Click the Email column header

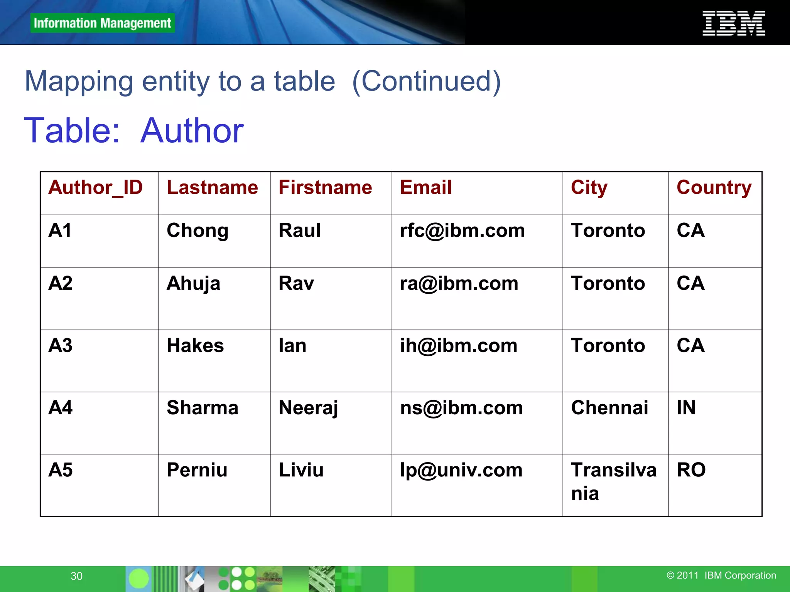click(x=425, y=188)
